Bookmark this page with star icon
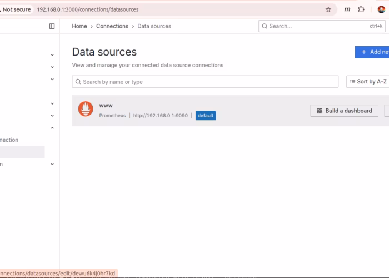 pyautogui.click(x=328, y=9)
